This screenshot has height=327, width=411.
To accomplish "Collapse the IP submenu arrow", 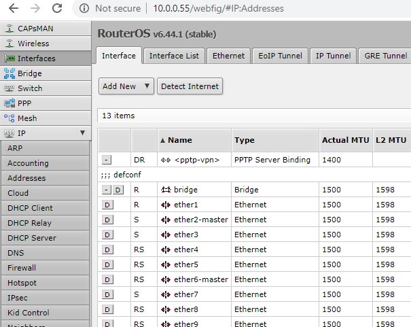I will coord(83,133).
